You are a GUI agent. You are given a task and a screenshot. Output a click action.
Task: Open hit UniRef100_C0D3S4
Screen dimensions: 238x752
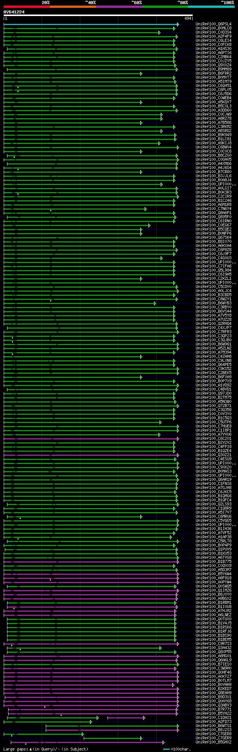(x=214, y=32)
